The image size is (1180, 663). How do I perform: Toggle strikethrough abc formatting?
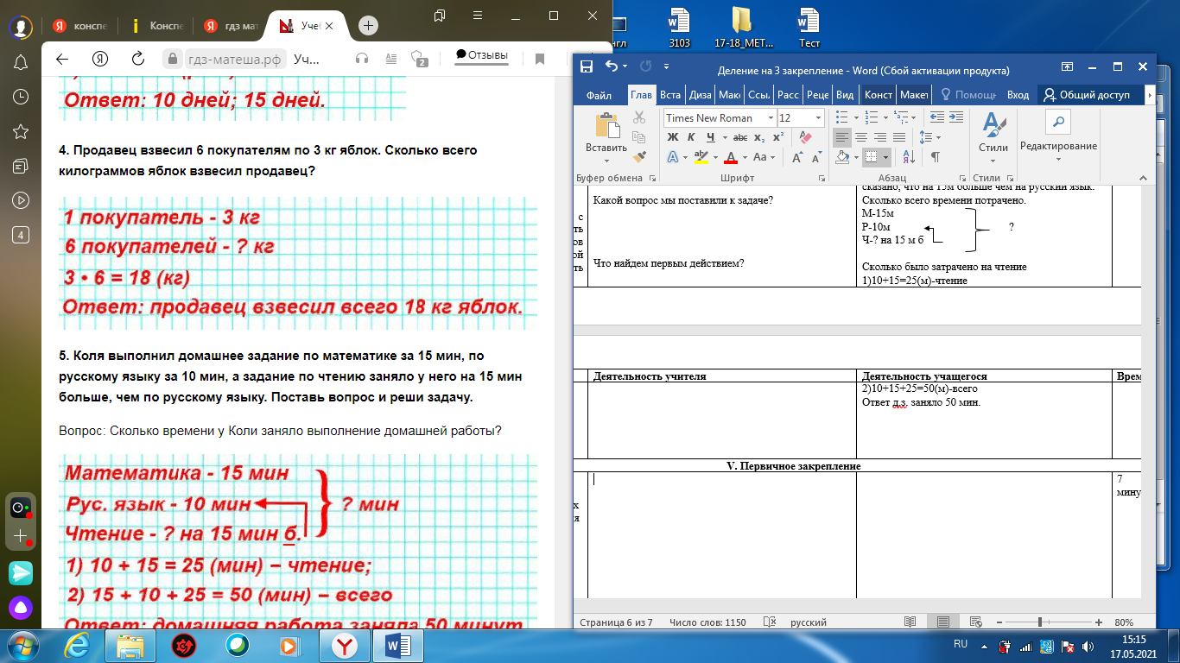pyautogui.click(x=740, y=137)
